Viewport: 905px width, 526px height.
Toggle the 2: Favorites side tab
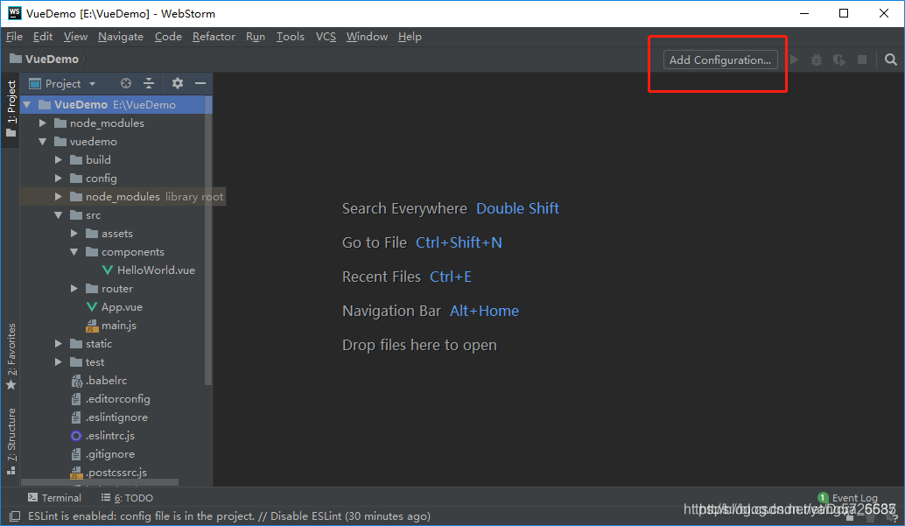point(11,357)
